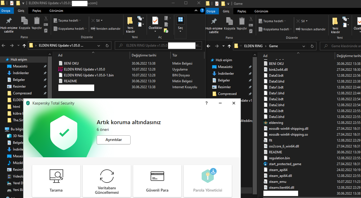Select the eldenring application file
Screen dimensions: 361x198
click(x=276, y=123)
